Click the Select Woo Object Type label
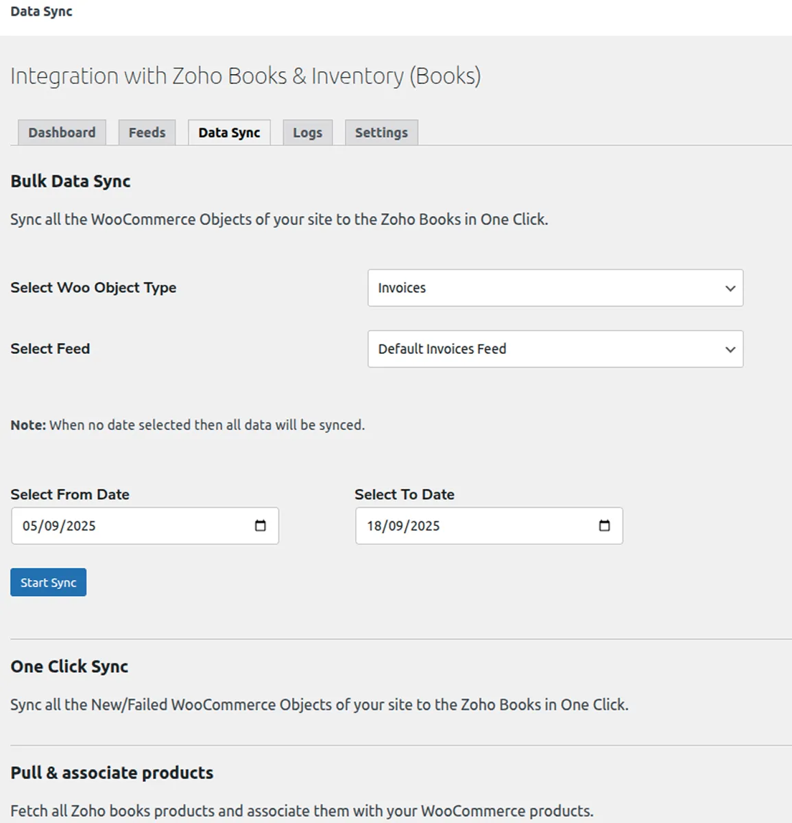This screenshot has width=792, height=823. tap(93, 288)
